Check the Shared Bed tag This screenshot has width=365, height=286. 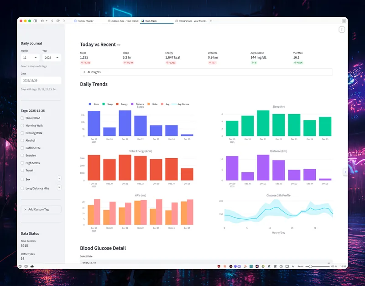click(22, 118)
